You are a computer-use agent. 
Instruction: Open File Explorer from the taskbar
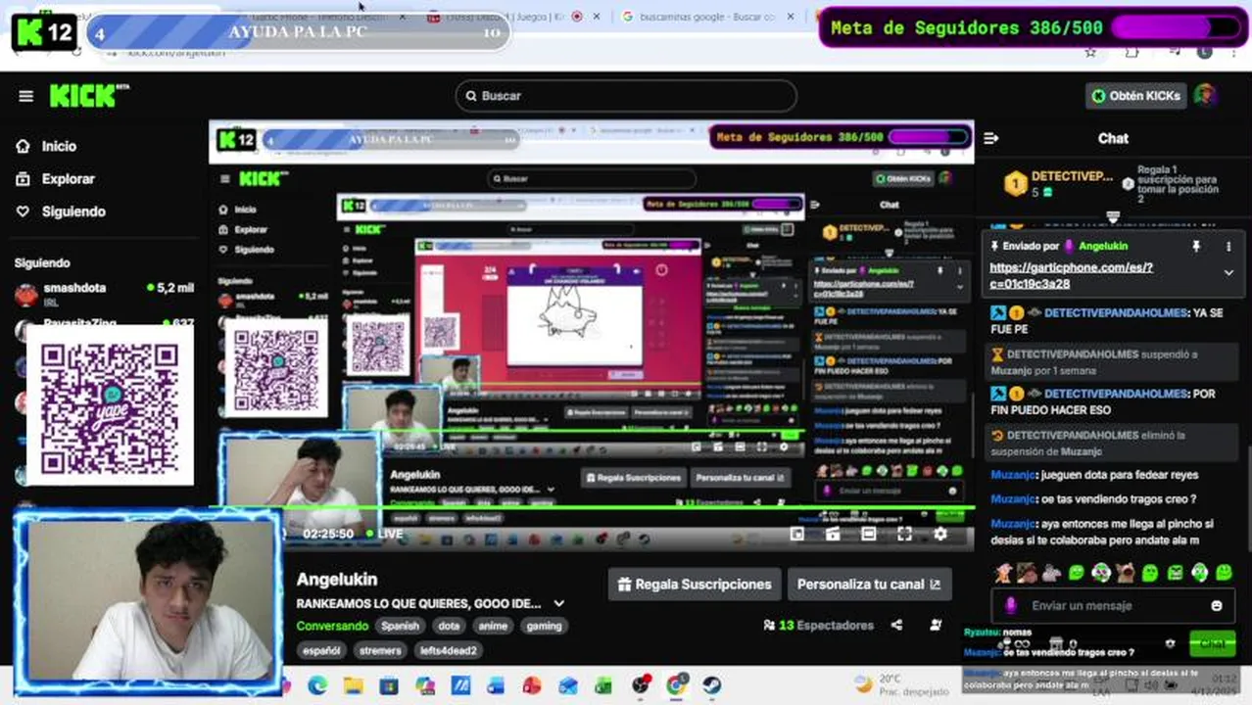[x=353, y=685]
